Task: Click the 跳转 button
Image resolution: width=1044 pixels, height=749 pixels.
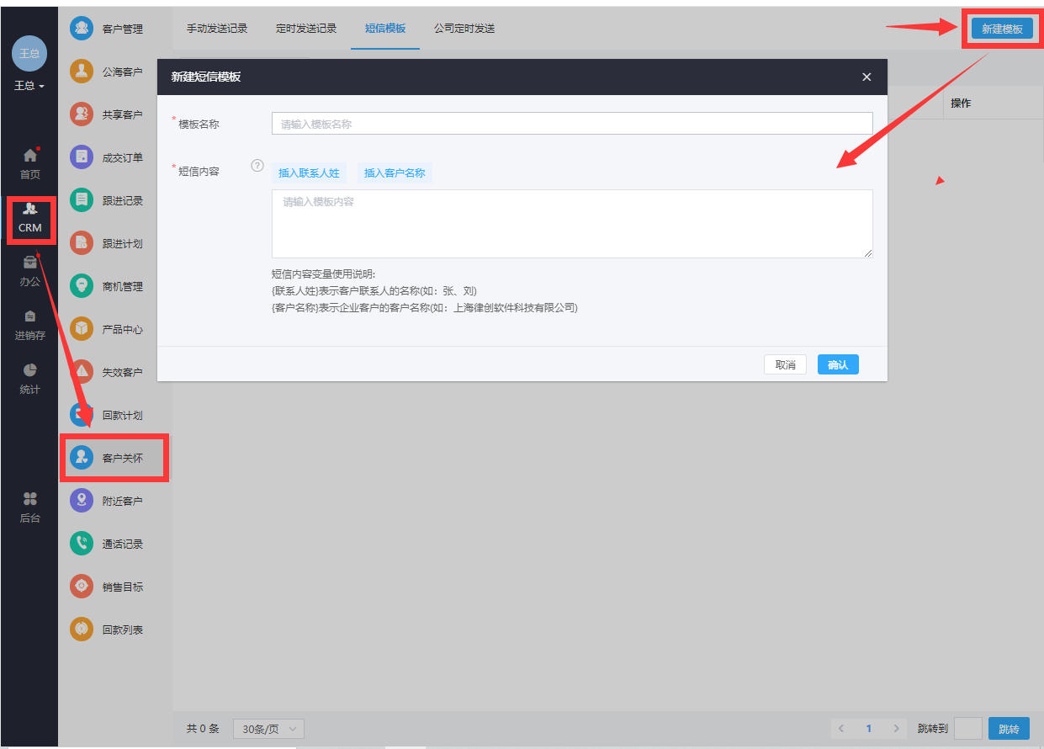Action: tap(1009, 729)
